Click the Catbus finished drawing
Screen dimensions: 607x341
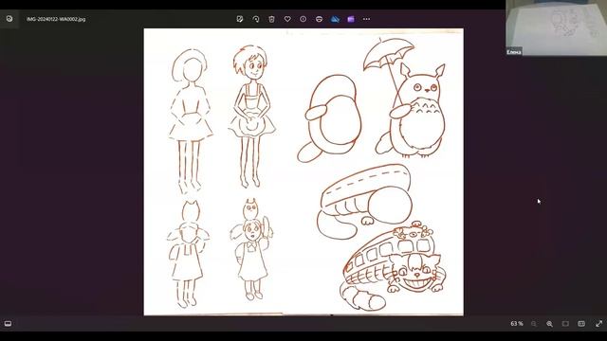coord(393,266)
